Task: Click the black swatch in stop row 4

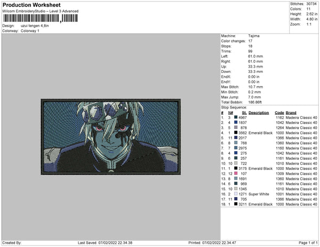Action: point(236,133)
